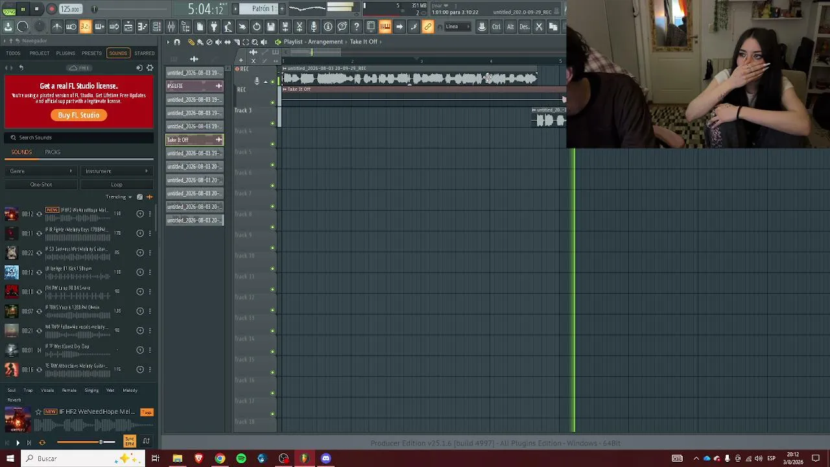830x467 pixels.
Task: Expand the Genre filter dropdown
Action: click(41, 171)
